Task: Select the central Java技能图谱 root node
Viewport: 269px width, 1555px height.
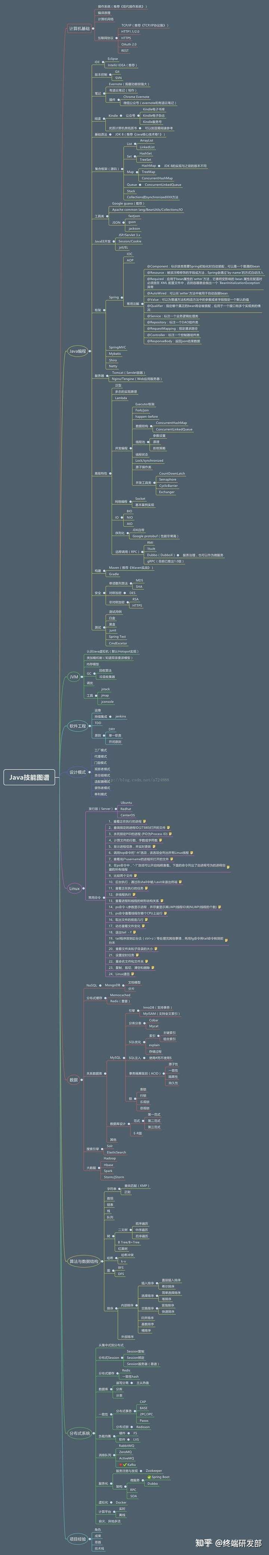Action: 30,778
